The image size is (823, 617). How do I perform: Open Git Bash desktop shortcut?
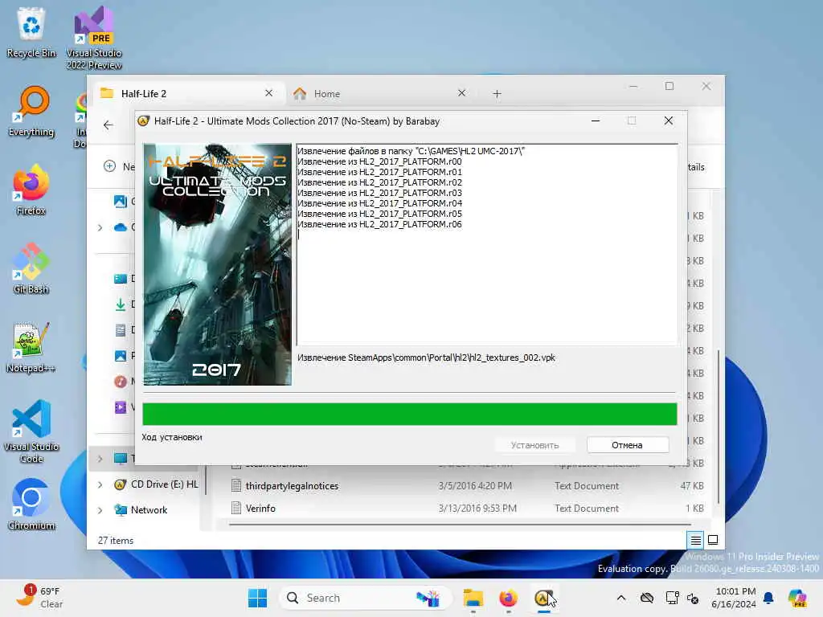tap(31, 268)
